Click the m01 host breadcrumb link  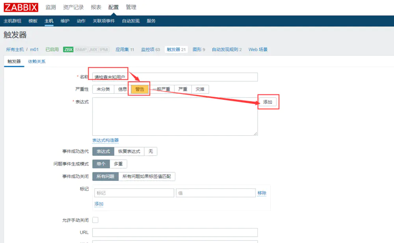34,50
